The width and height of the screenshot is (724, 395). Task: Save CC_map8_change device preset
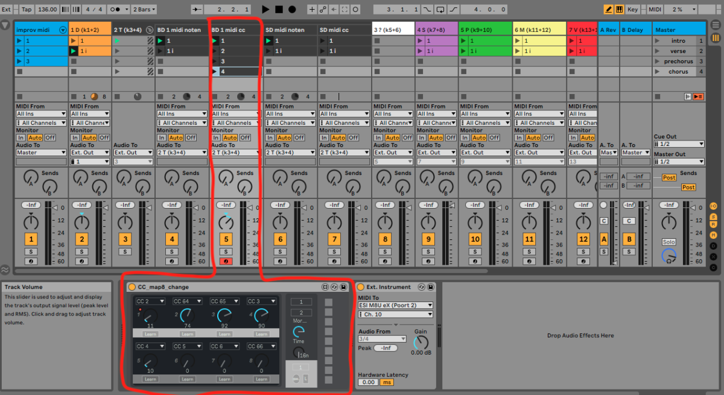[x=344, y=287]
